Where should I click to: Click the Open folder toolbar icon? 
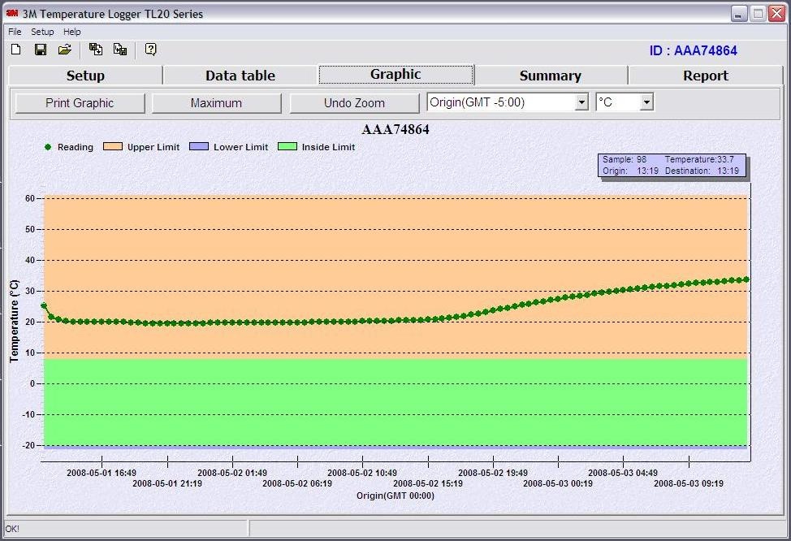click(65, 50)
